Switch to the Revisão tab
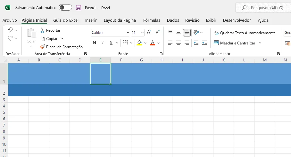 192,20
